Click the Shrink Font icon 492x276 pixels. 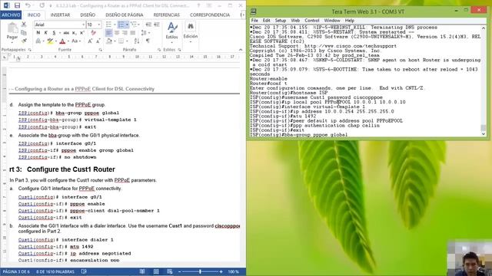tap(98, 41)
